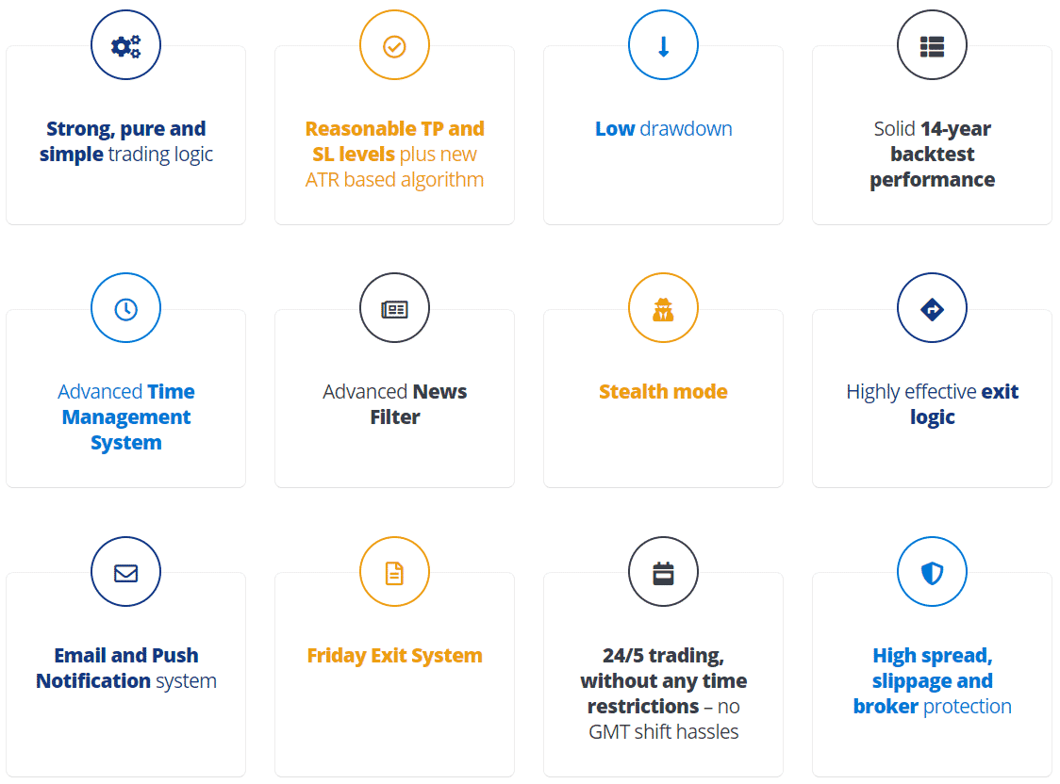Click the orange checkmark circle icon
The width and height of the screenshot is (1060, 784).
[394, 45]
